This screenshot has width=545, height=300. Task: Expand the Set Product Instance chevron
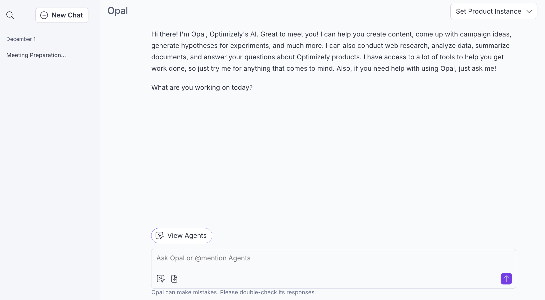pos(529,11)
